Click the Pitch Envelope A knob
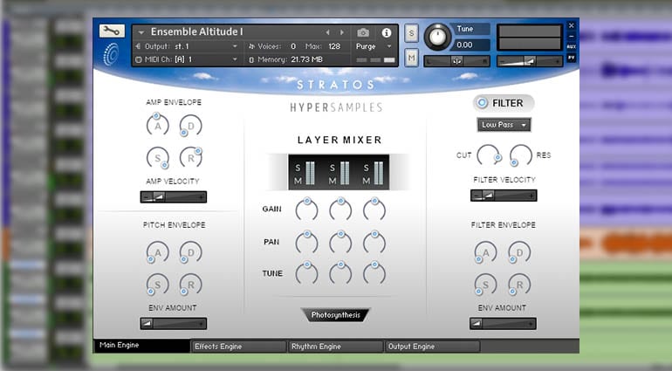Image resolution: width=672 pixels, height=371 pixels. tap(158, 252)
